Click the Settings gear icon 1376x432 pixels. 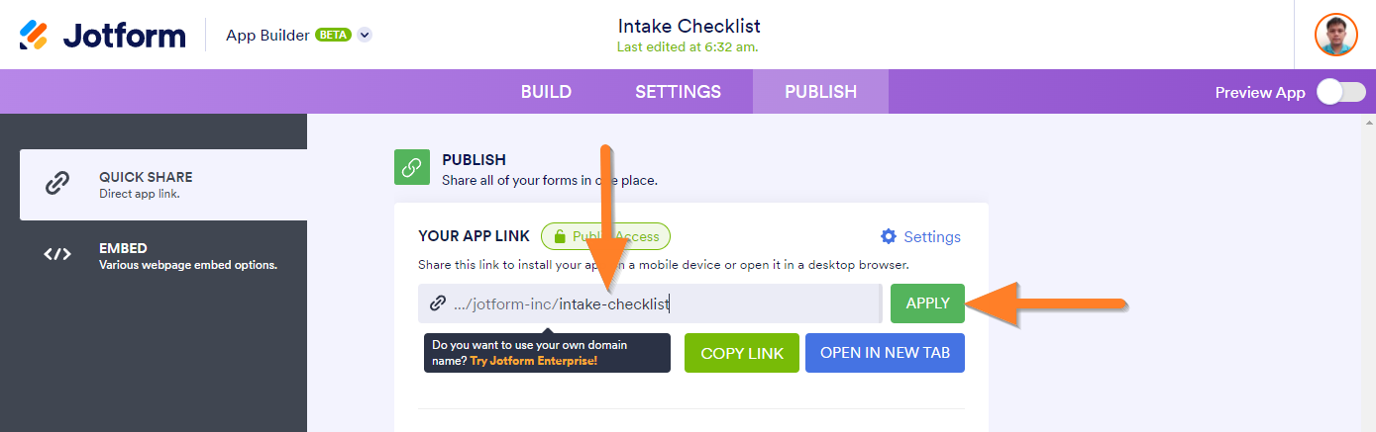tap(889, 236)
